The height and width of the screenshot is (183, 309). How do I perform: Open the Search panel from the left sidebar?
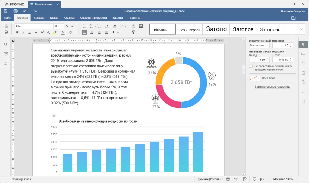[6, 45]
